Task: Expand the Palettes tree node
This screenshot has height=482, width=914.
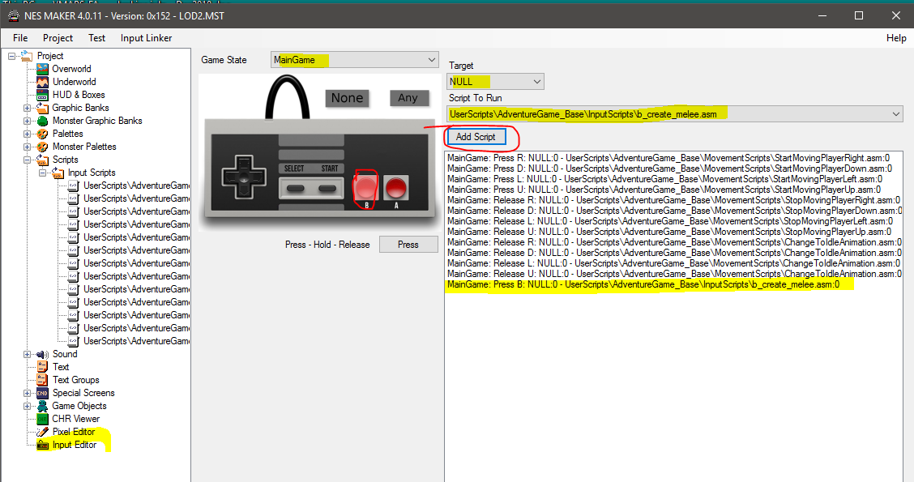Action: point(27,134)
